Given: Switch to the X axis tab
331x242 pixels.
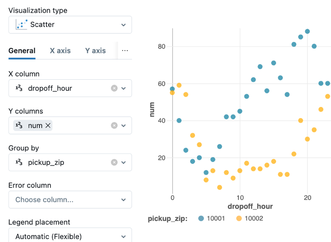Looking at the screenshot, I should 60,50.
